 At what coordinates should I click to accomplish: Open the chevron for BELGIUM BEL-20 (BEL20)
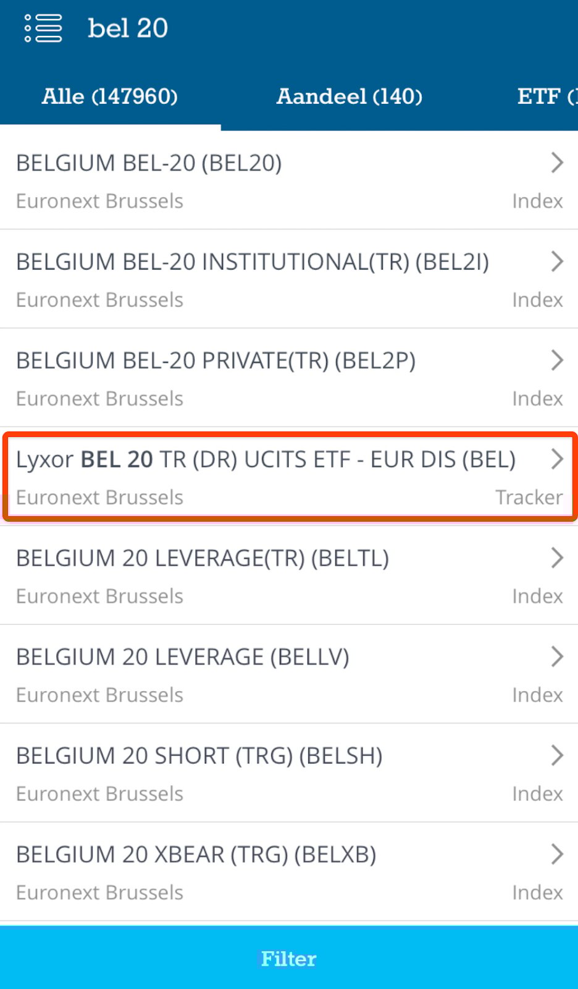[557, 163]
